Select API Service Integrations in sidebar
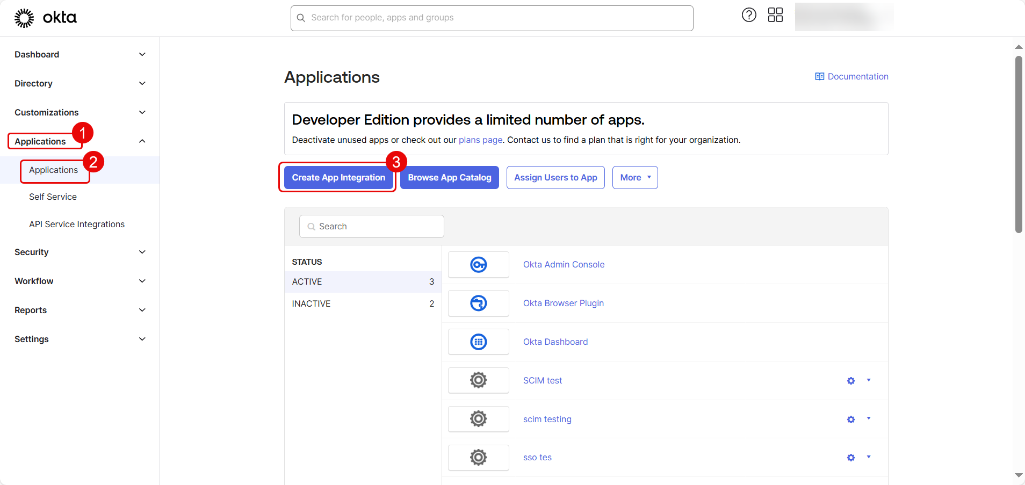The width and height of the screenshot is (1025, 485). point(77,225)
